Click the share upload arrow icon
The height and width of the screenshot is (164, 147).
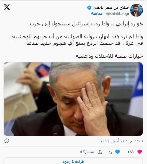point(100,152)
